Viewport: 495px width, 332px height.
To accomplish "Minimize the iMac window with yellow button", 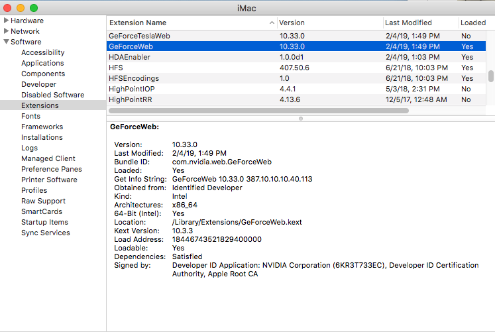I will pos(21,8).
